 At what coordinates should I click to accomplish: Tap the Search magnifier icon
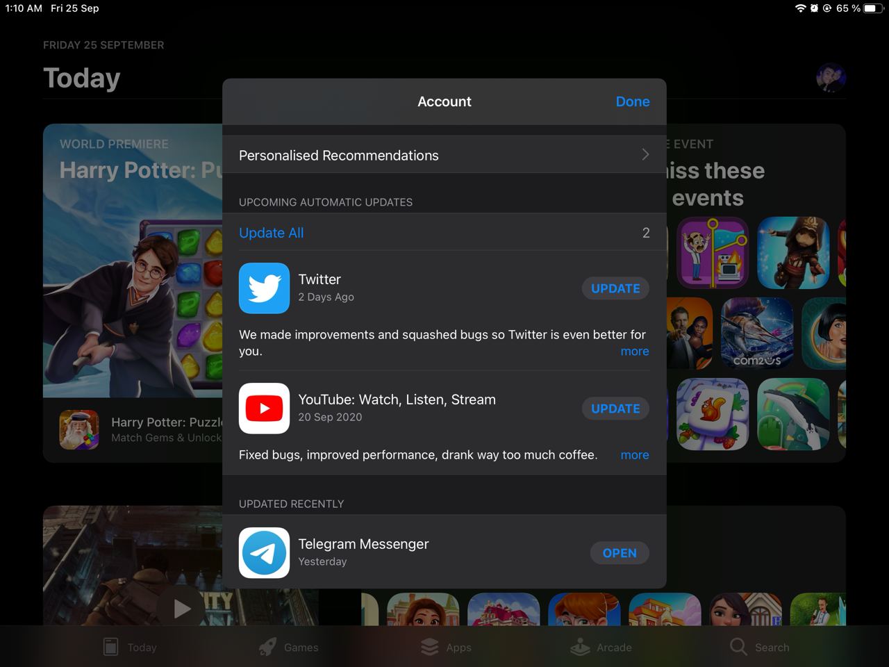[738, 647]
